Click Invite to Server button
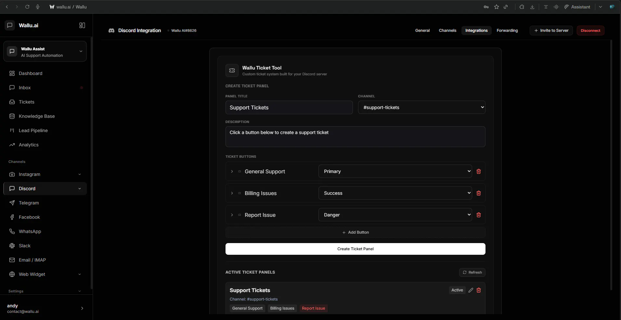Screen dimensions: 621x320 pyautogui.click(x=551, y=31)
